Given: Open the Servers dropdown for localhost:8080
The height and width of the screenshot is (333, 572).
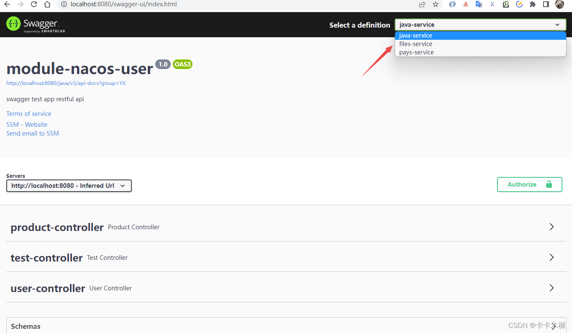Looking at the screenshot, I should (69, 185).
